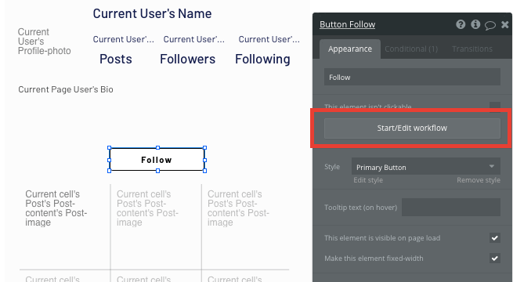This screenshot has width=513, height=282.
Task: Switch to the Transitions tab
Action: point(472,49)
